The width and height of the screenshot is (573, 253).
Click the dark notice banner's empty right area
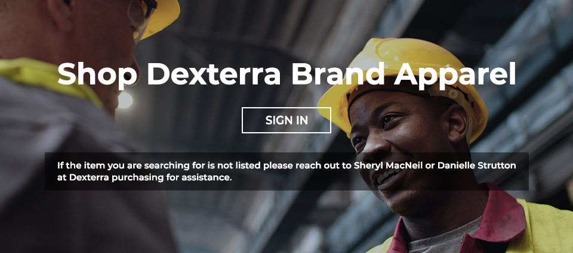pos(380,178)
